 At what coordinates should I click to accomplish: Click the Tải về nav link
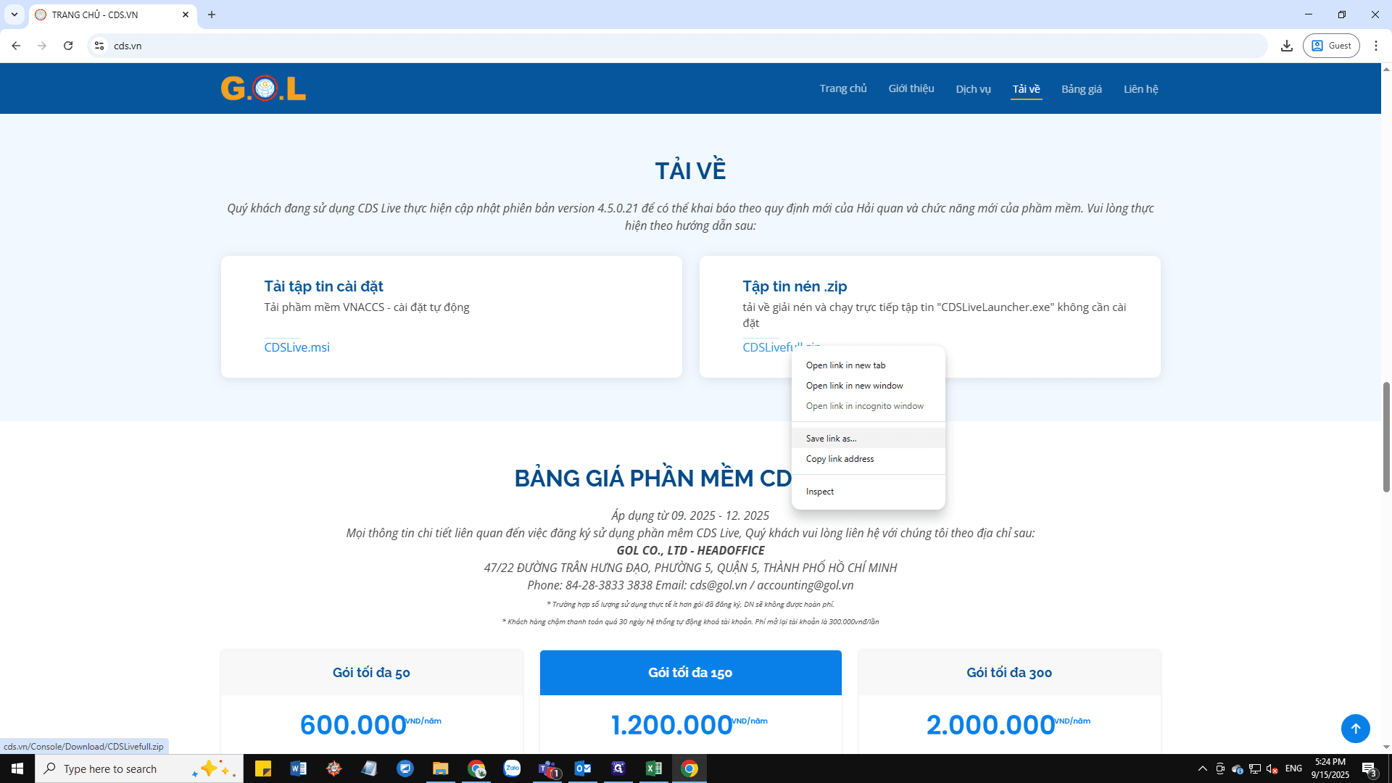point(1027,88)
